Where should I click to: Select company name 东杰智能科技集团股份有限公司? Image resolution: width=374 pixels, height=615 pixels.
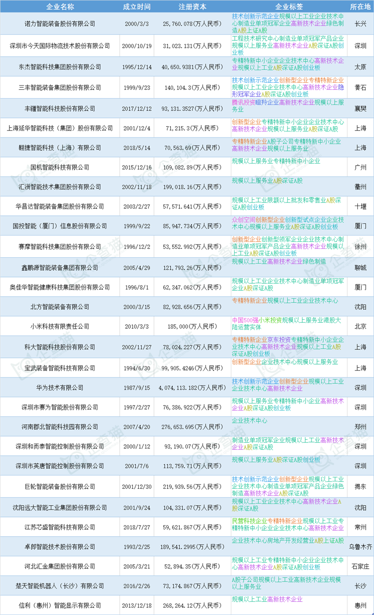pos(60,67)
